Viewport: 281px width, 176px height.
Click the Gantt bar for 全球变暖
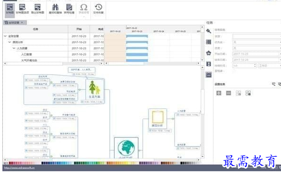click(137, 36)
